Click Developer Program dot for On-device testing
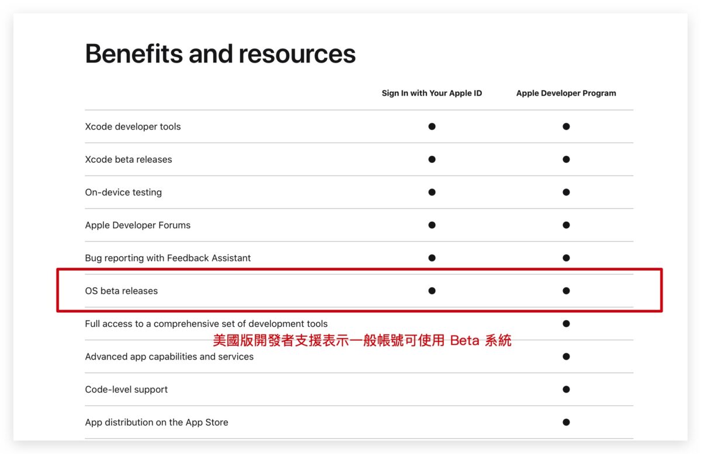 tap(566, 192)
